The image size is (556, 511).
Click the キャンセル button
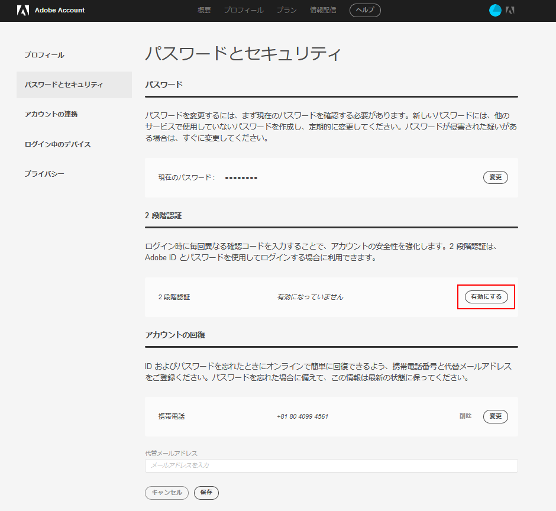[167, 493]
